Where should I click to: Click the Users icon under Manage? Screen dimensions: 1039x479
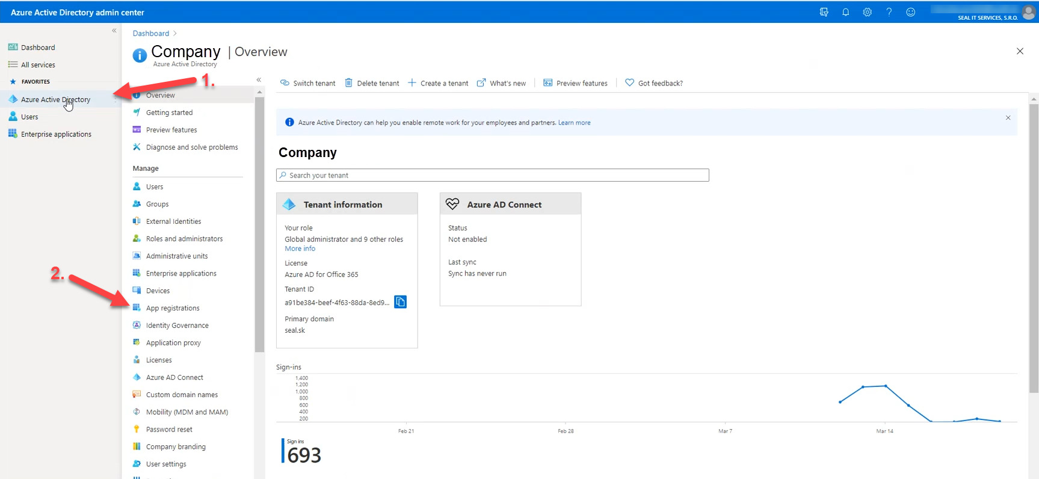tap(137, 187)
